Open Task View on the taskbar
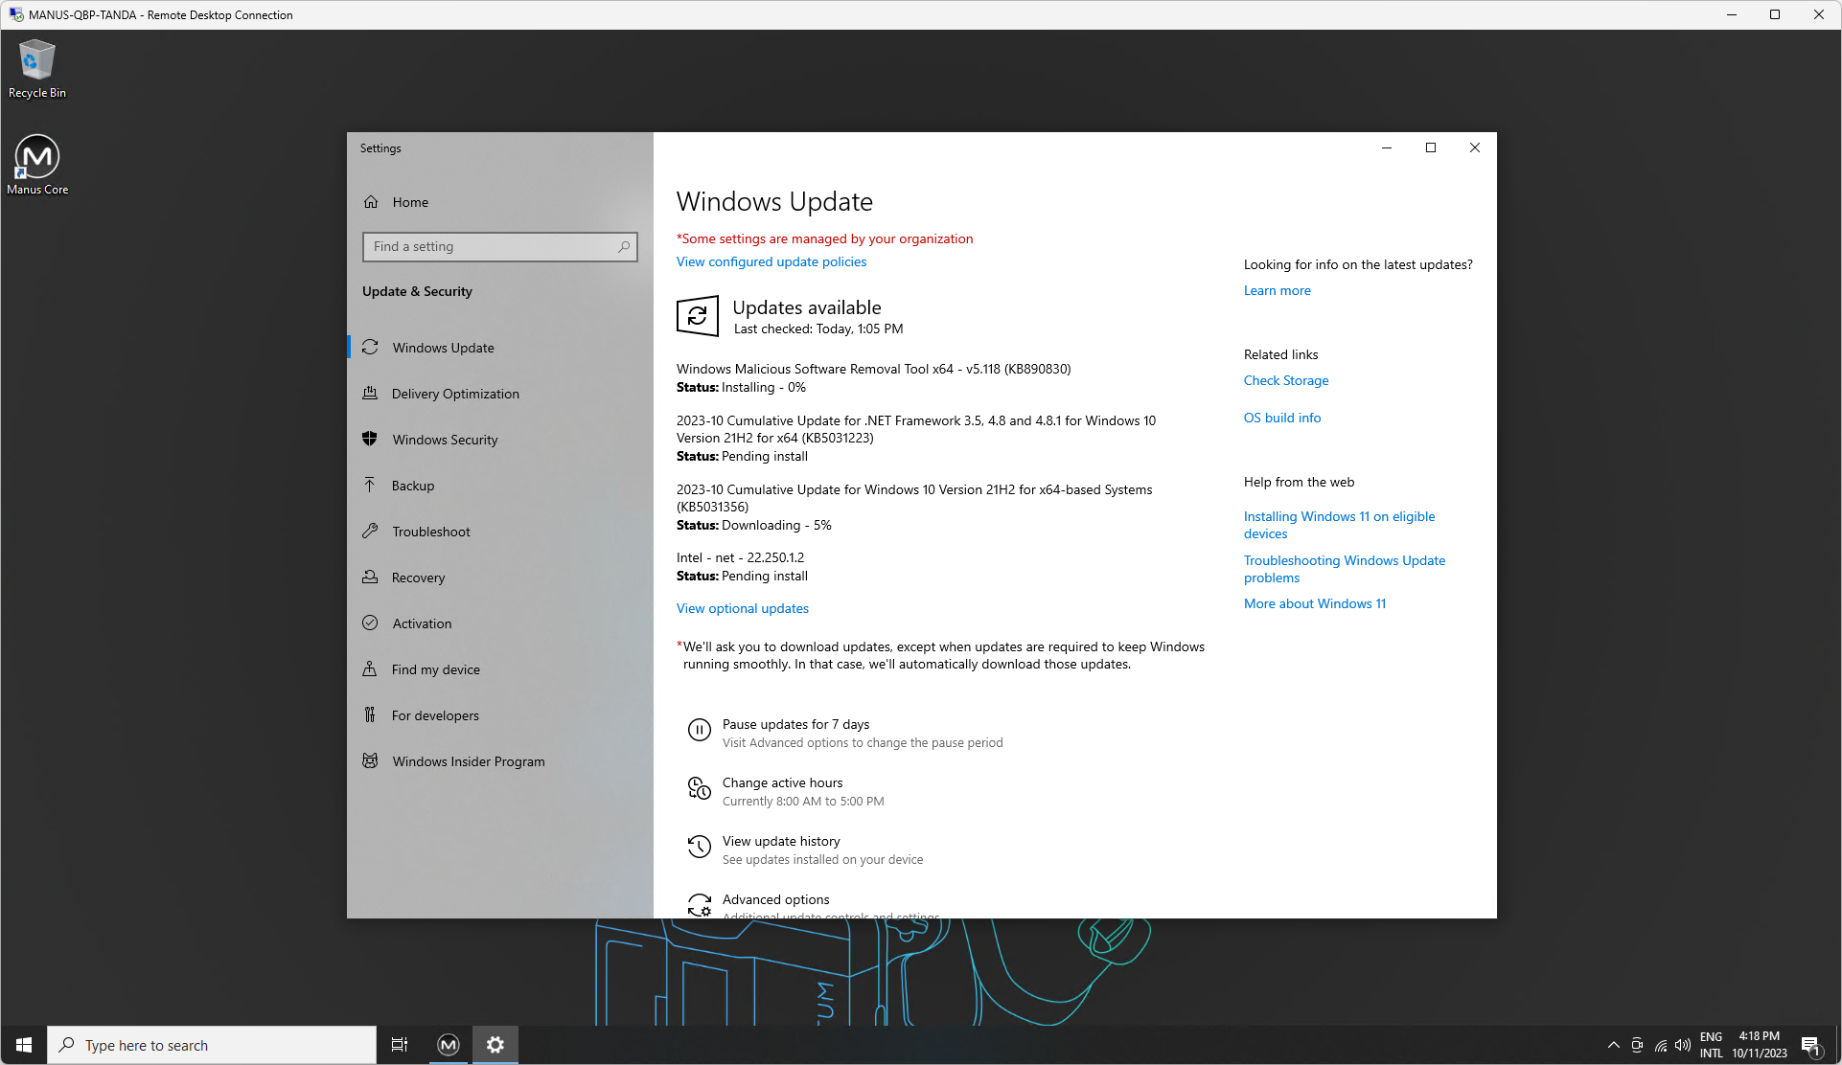This screenshot has height=1065, width=1842. tap(400, 1045)
